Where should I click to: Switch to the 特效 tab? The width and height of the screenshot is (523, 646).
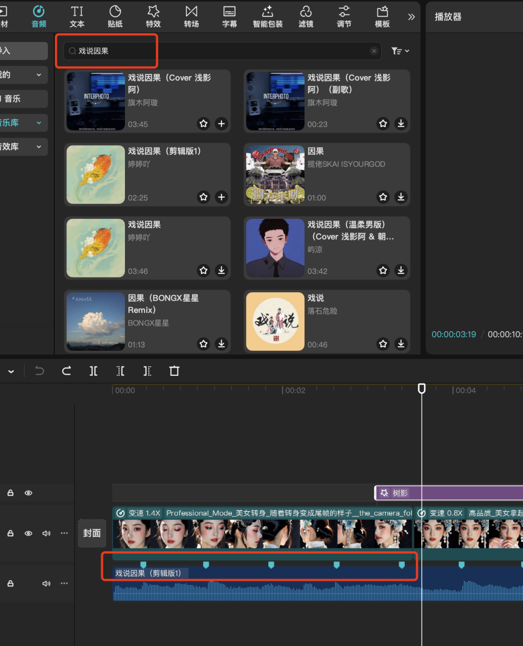[153, 16]
